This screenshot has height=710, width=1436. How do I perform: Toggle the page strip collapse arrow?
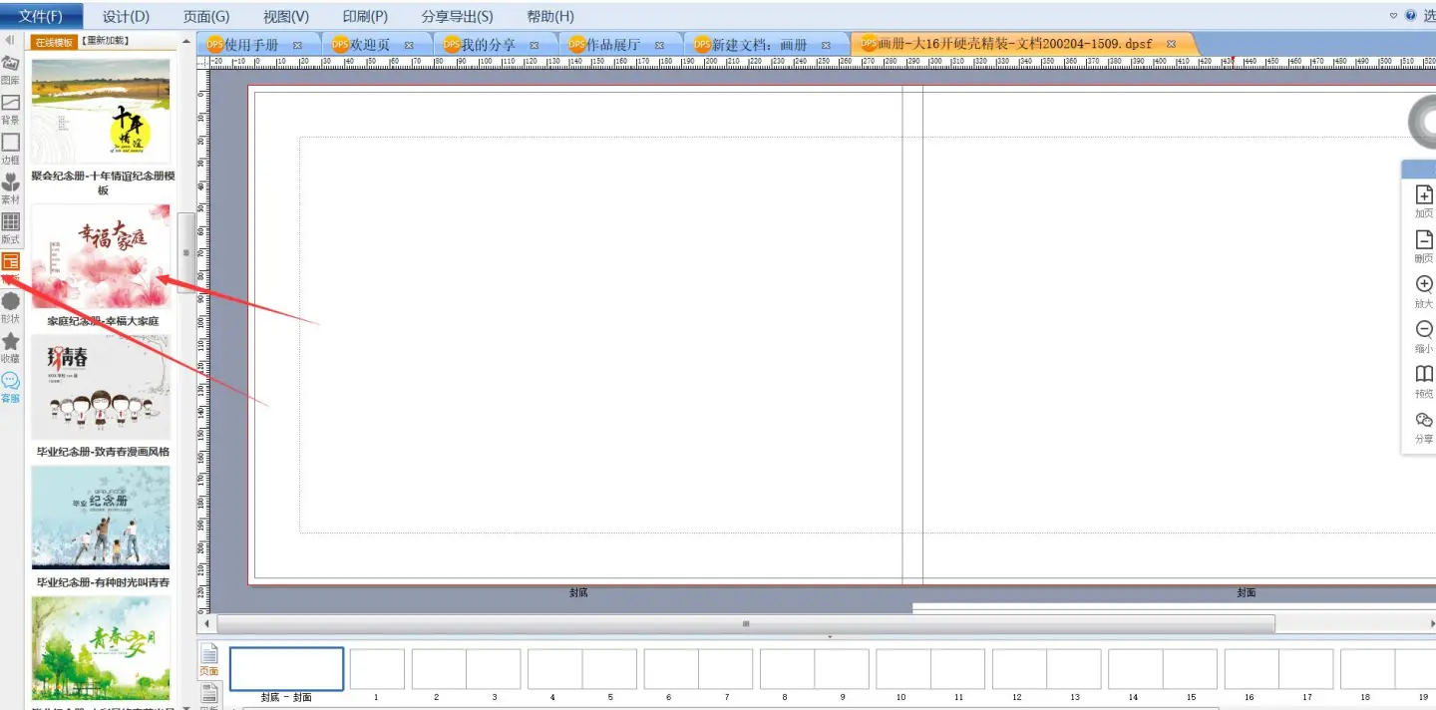pyautogui.click(x=829, y=636)
